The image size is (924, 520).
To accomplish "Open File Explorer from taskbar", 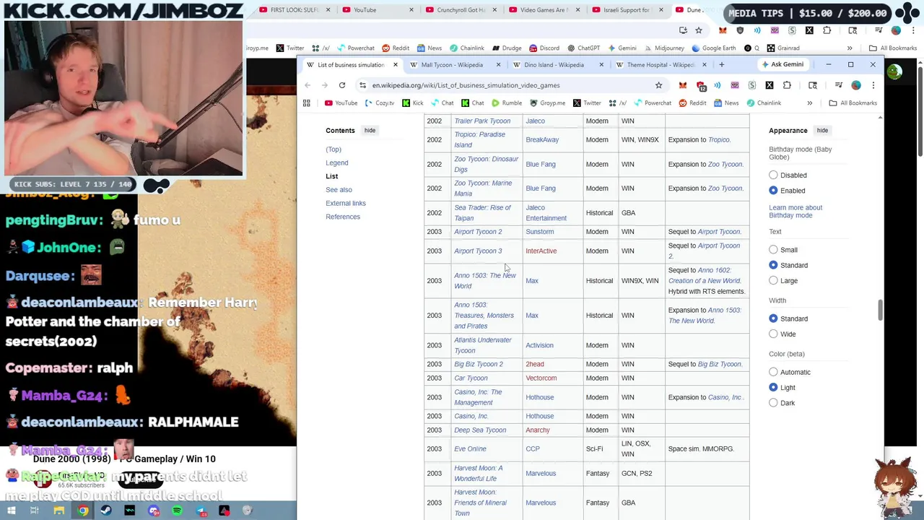I will coord(59,511).
